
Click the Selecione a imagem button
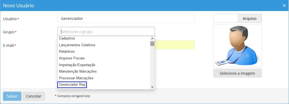point(237,73)
